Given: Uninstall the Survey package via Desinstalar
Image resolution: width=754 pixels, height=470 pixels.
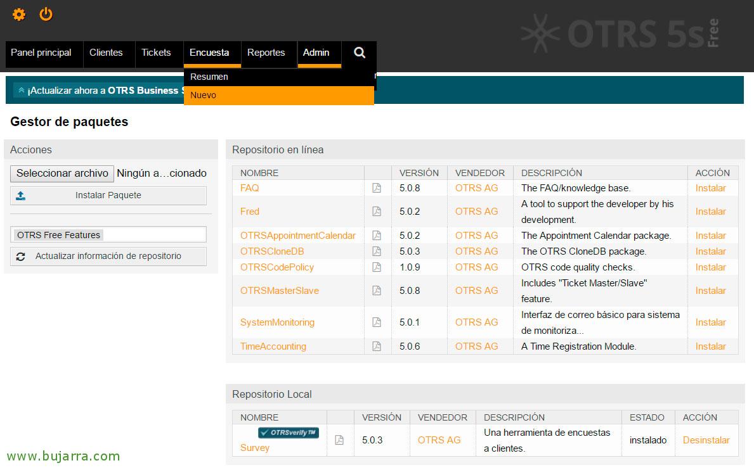Looking at the screenshot, I should point(706,440).
